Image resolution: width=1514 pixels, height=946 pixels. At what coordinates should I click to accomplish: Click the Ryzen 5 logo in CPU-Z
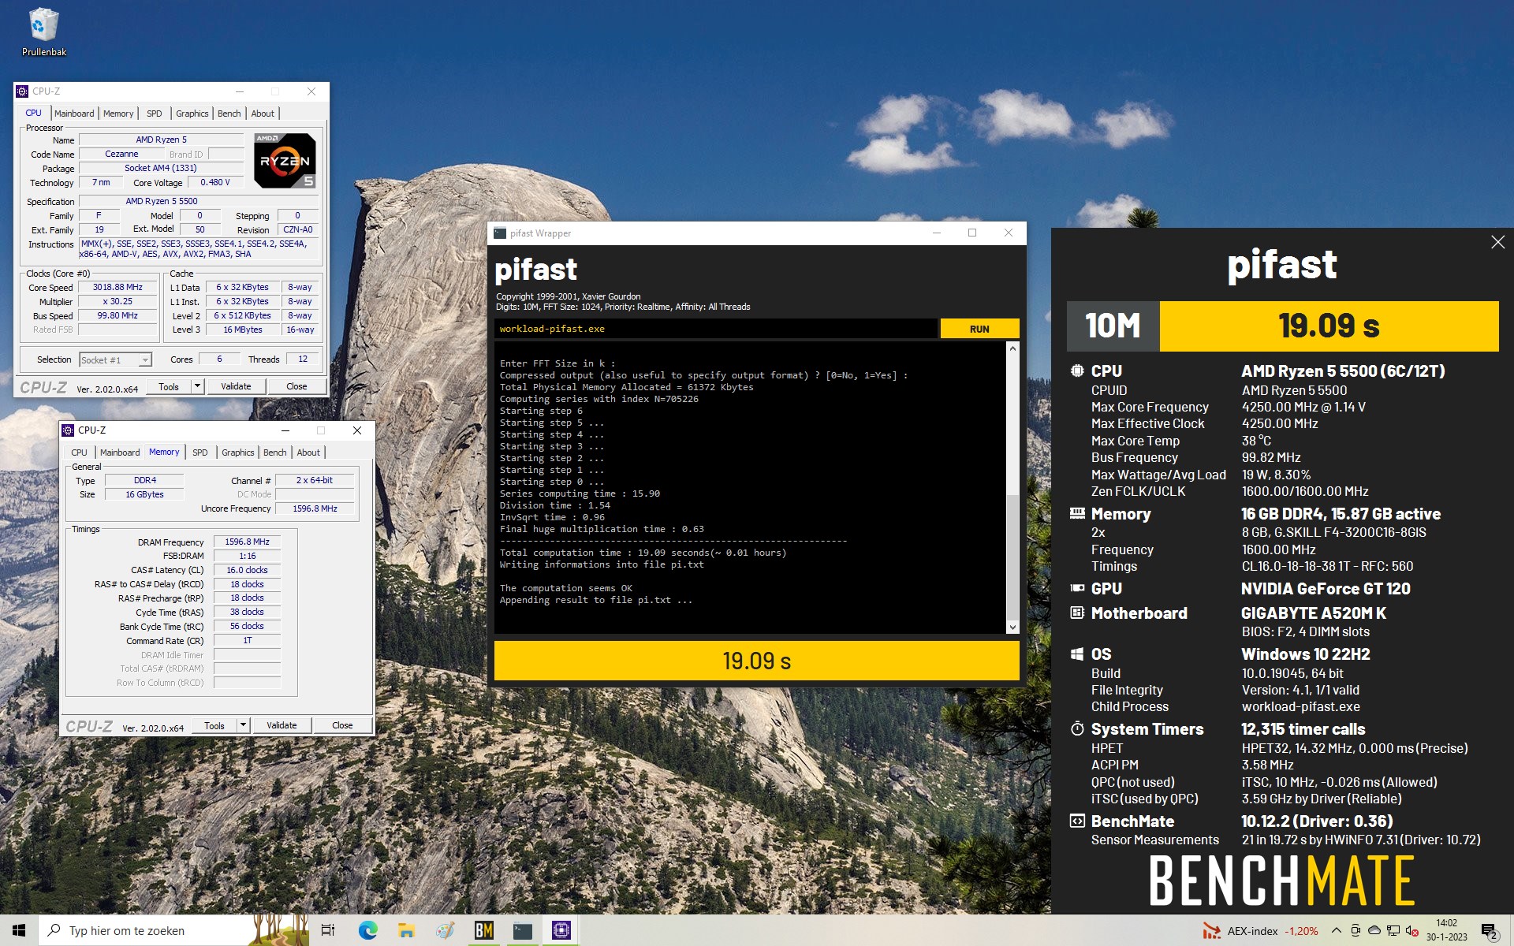pyautogui.click(x=285, y=160)
